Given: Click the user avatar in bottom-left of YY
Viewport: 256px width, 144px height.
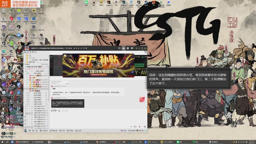Looking at the screenshot, I should [x=26, y=131].
